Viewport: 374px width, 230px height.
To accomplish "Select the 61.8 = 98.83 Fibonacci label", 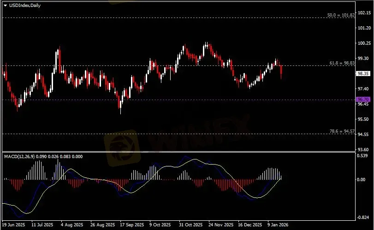I will click(342, 63).
